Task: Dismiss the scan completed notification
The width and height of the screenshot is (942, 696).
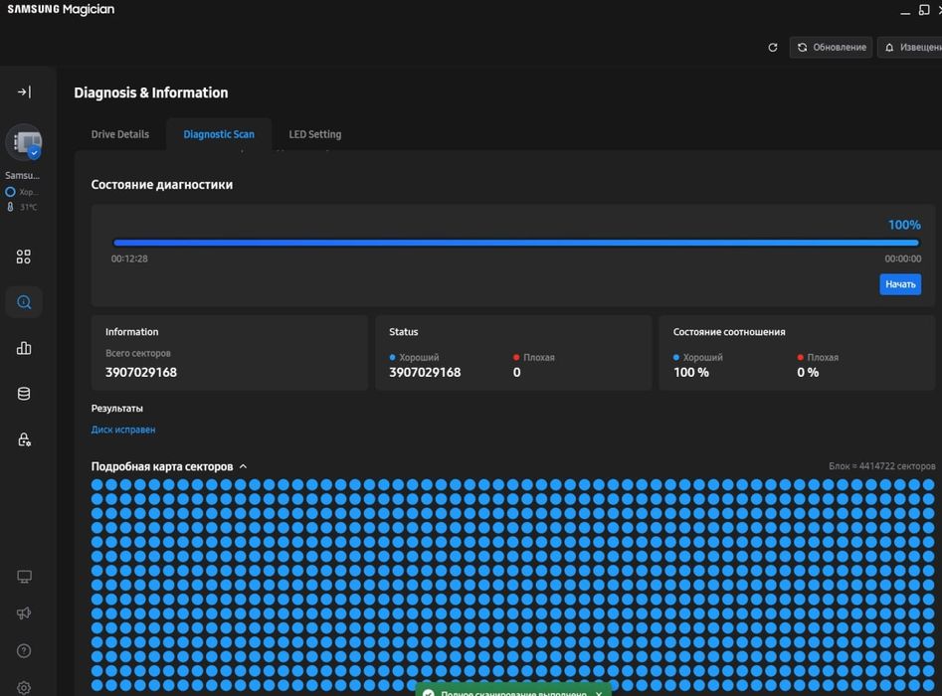Action: click(x=599, y=693)
